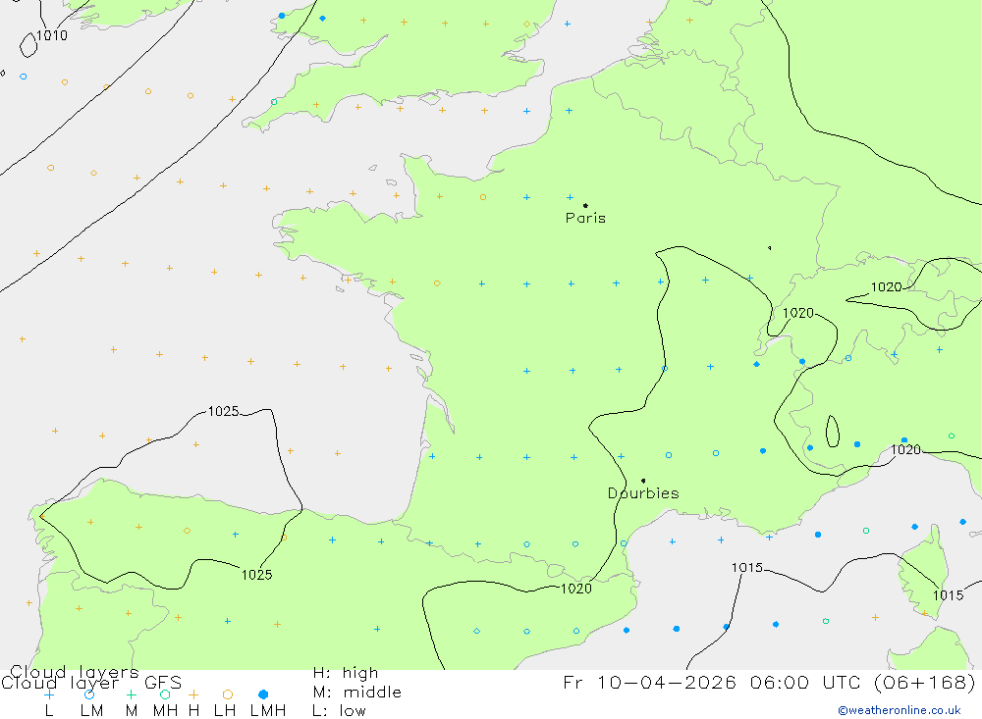This screenshot has height=719, width=982.
Task: Click the 1020 isobar label near the Pyrenees
Action: click(x=576, y=589)
